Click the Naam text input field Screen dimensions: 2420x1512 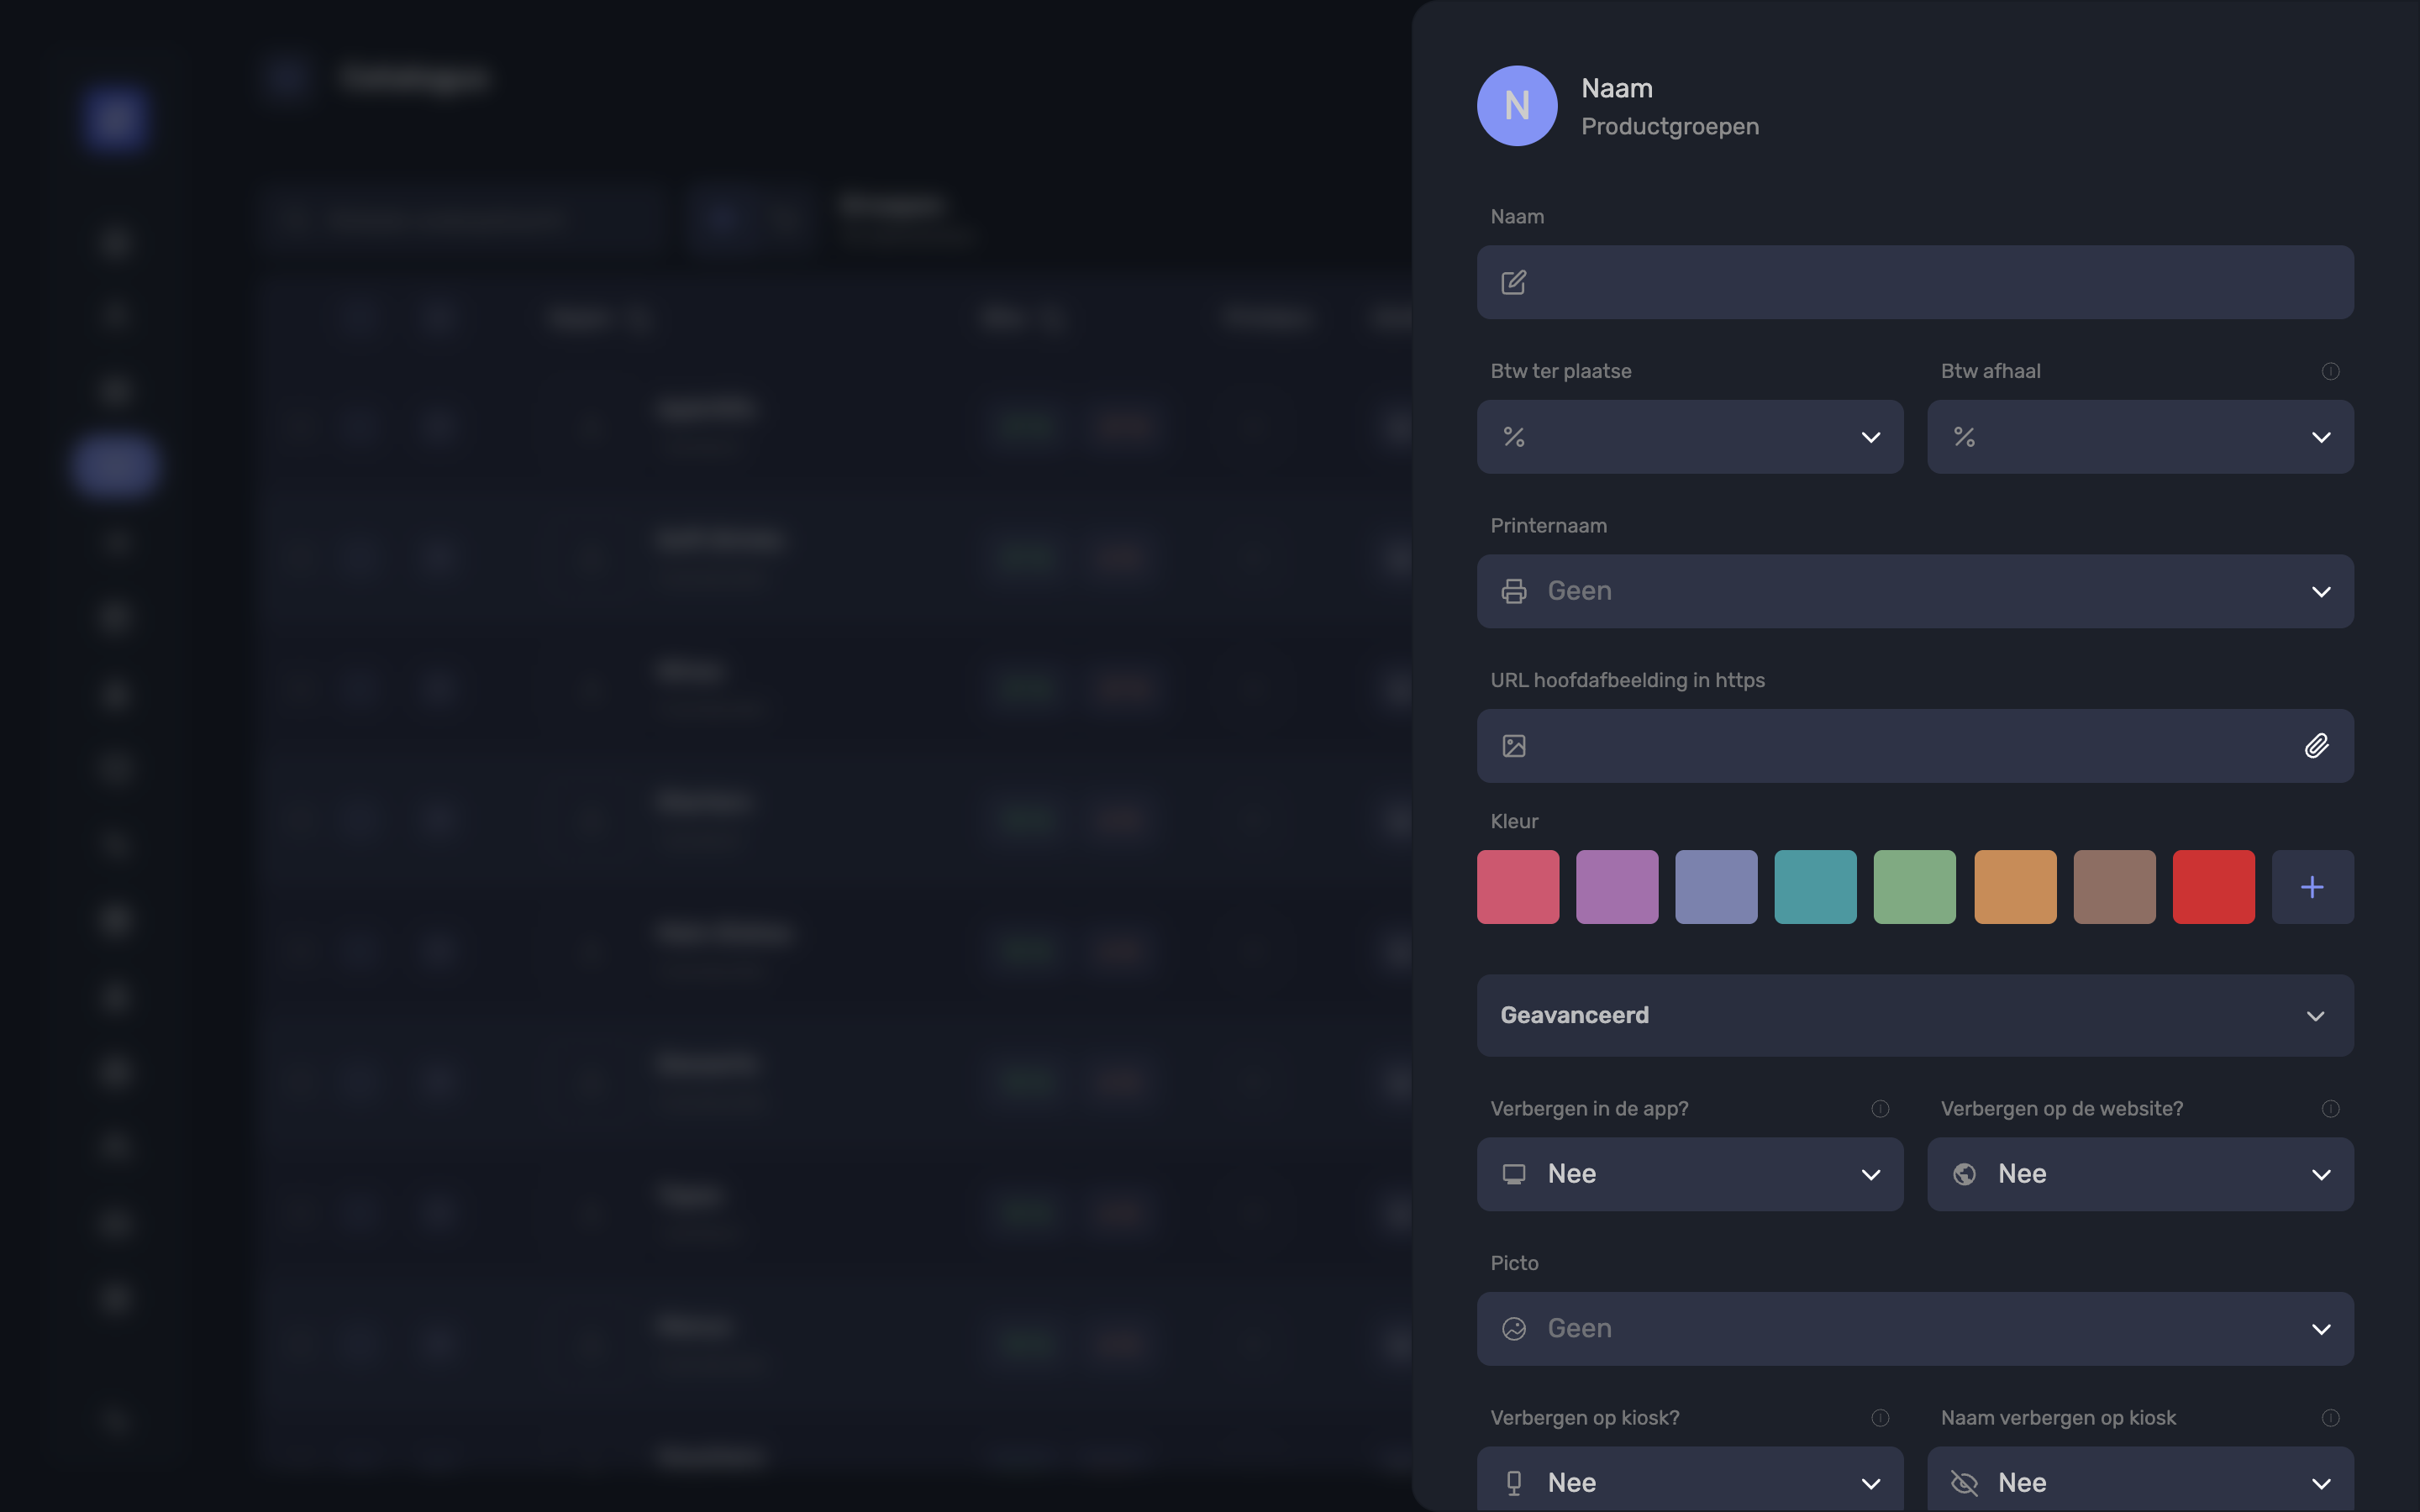[1914, 282]
